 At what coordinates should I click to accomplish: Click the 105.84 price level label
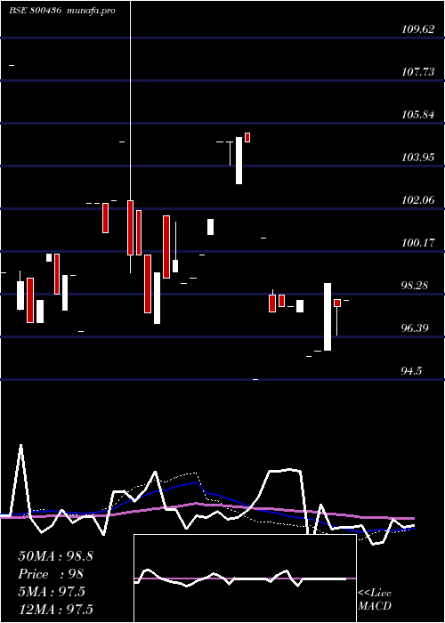pyautogui.click(x=418, y=115)
